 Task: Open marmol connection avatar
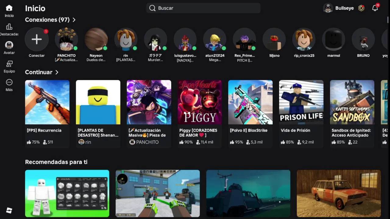tap(334, 39)
